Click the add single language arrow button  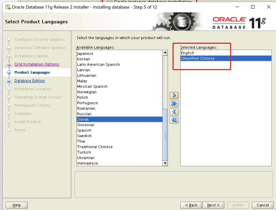point(174,95)
